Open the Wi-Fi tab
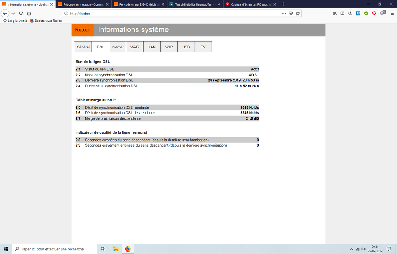Screen dimensions: 397x254 click(135, 47)
